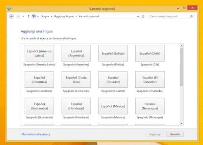Open the recent locations dropdown
The width and height of the screenshot is (203, 145).
click(x=23, y=16)
